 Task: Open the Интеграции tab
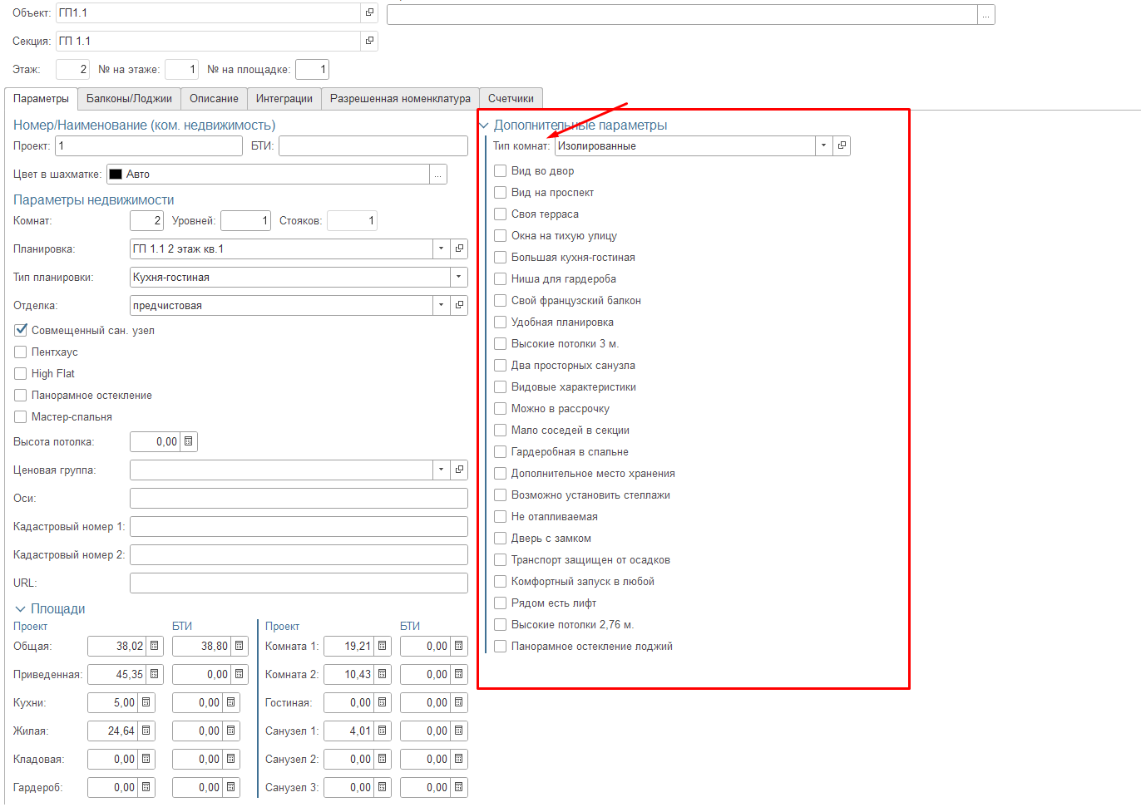(x=284, y=98)
